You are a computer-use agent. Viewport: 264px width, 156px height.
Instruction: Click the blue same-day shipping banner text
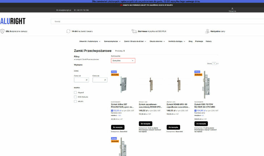point(146,1)
